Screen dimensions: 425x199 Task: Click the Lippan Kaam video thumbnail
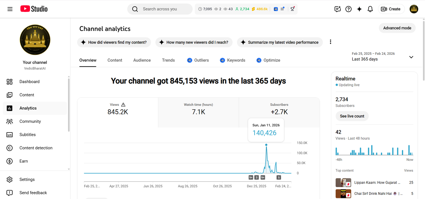343,183
